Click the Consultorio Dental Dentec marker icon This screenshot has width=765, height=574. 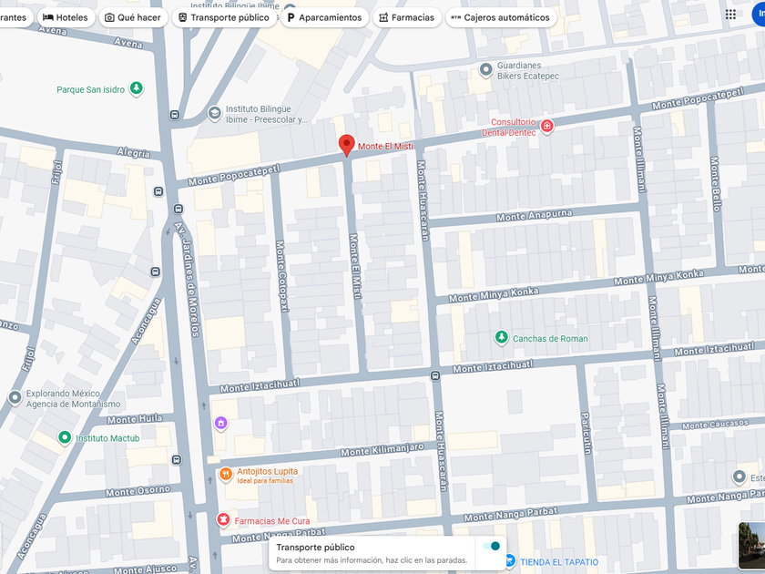(x=546, y=126)
